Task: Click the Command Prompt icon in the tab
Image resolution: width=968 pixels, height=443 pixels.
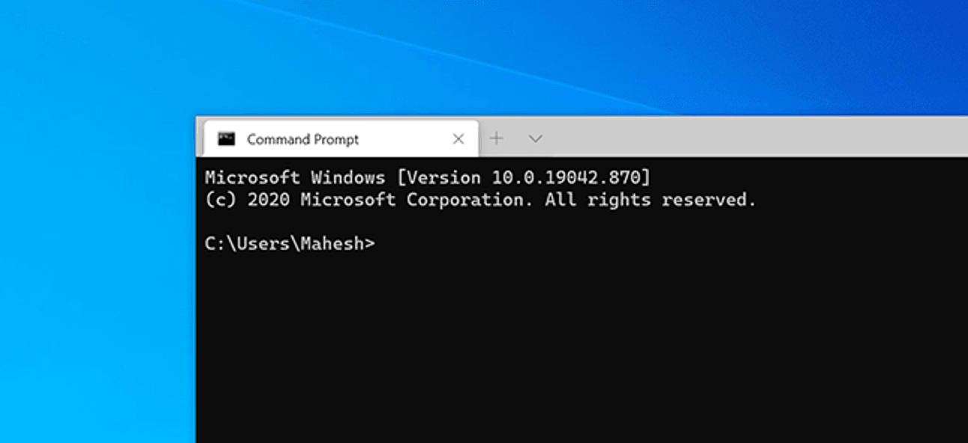Action: click(226, 138)
